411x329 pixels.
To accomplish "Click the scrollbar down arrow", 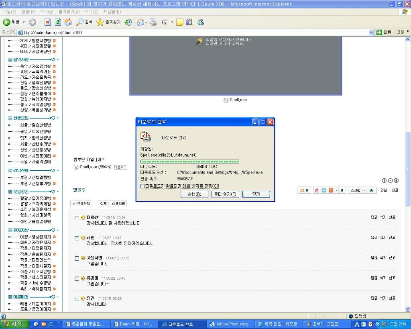I will [x=408, y=309].
